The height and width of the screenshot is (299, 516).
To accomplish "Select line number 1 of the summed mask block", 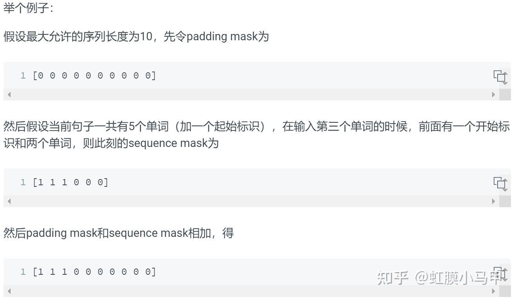I will click(23, 272).
